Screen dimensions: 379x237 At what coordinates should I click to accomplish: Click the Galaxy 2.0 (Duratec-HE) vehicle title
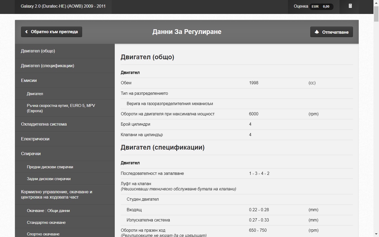click(x=63, y=6)
